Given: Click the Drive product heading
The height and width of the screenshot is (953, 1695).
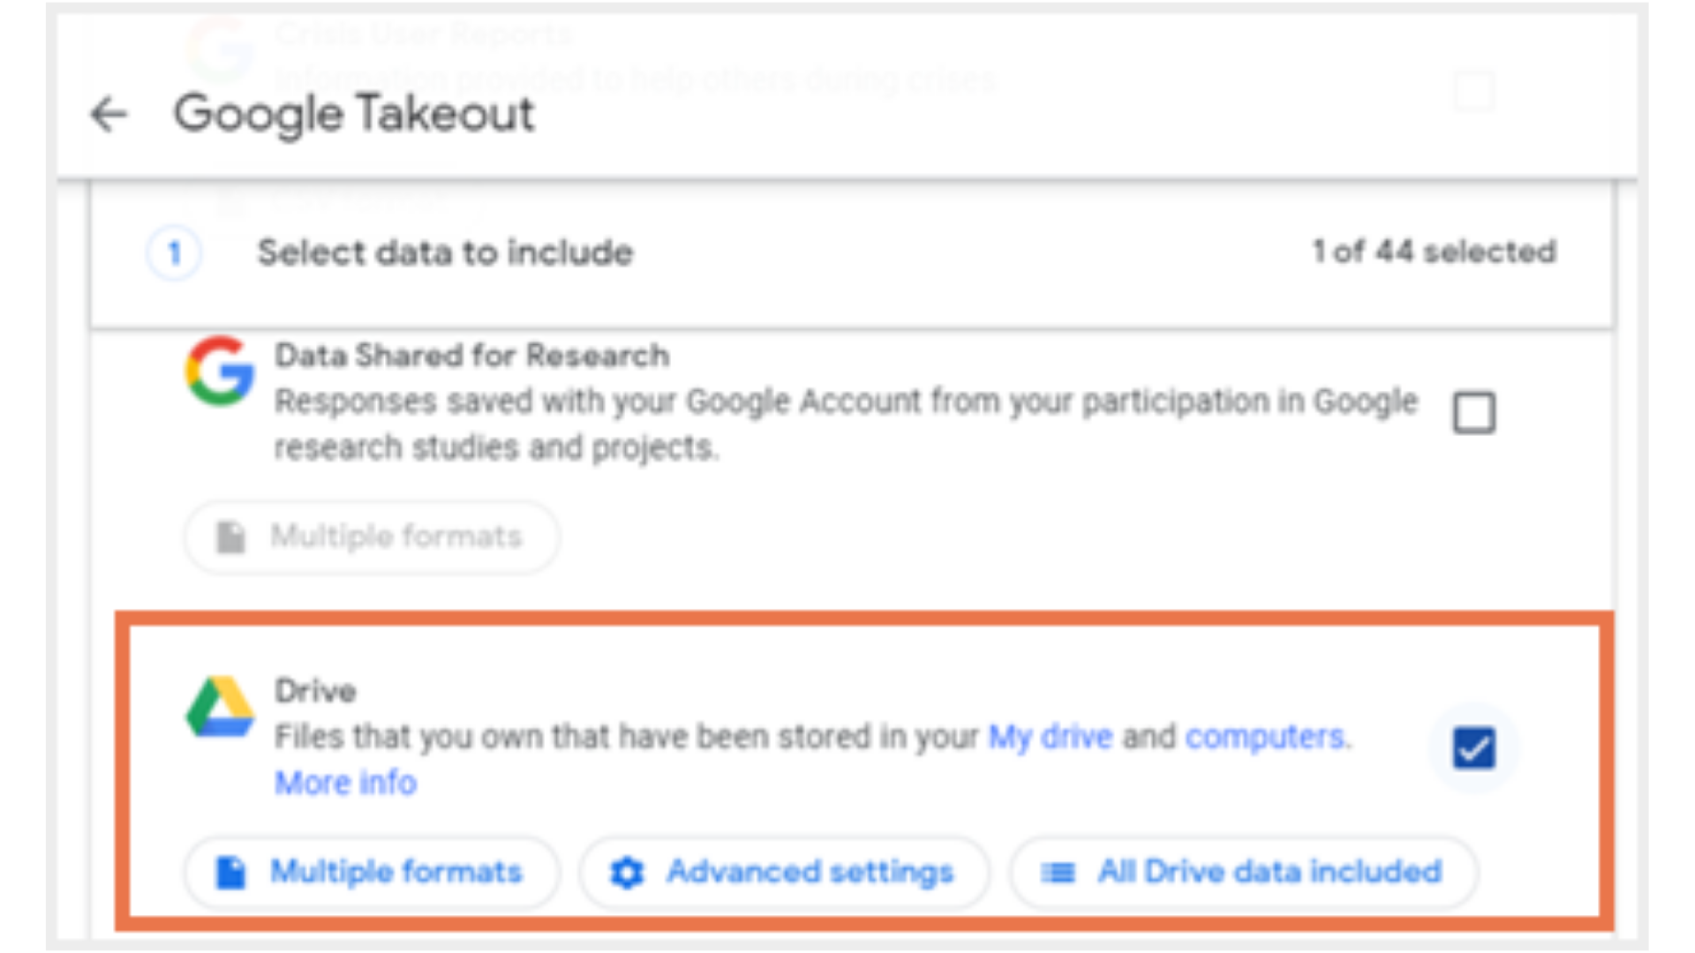Looking at the screenshot, I should point(315,690).
